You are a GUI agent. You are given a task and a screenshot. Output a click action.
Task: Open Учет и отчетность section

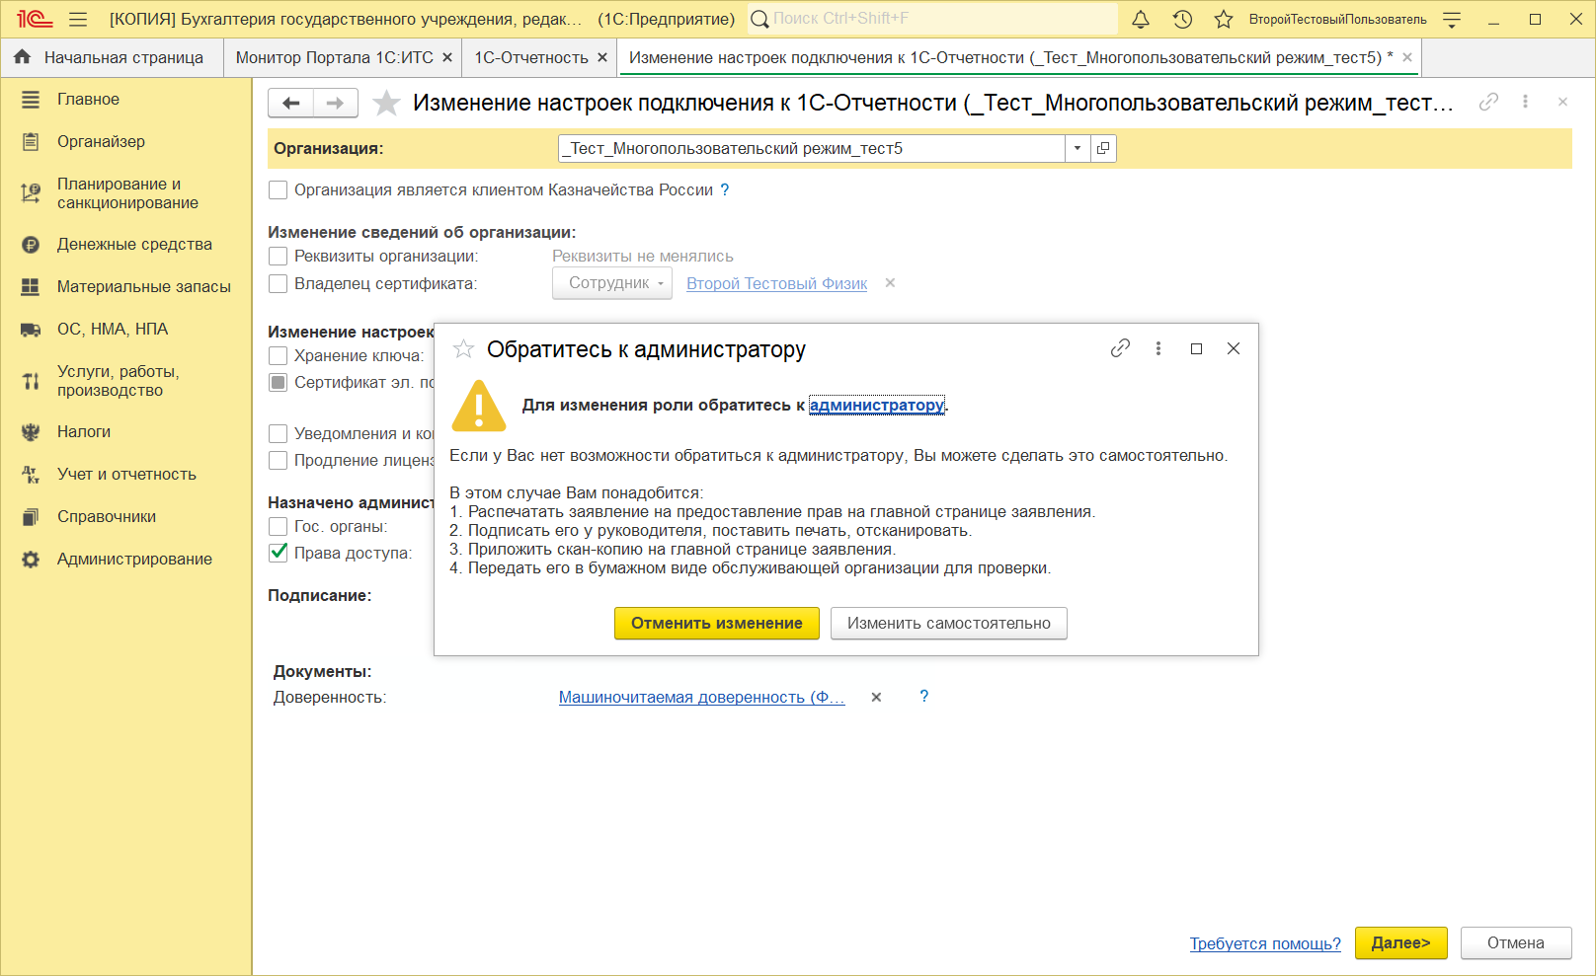(126, 474)
